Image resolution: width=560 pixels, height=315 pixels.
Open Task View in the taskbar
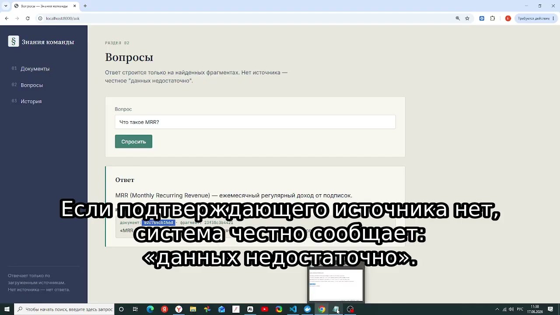tap(135, 309)
